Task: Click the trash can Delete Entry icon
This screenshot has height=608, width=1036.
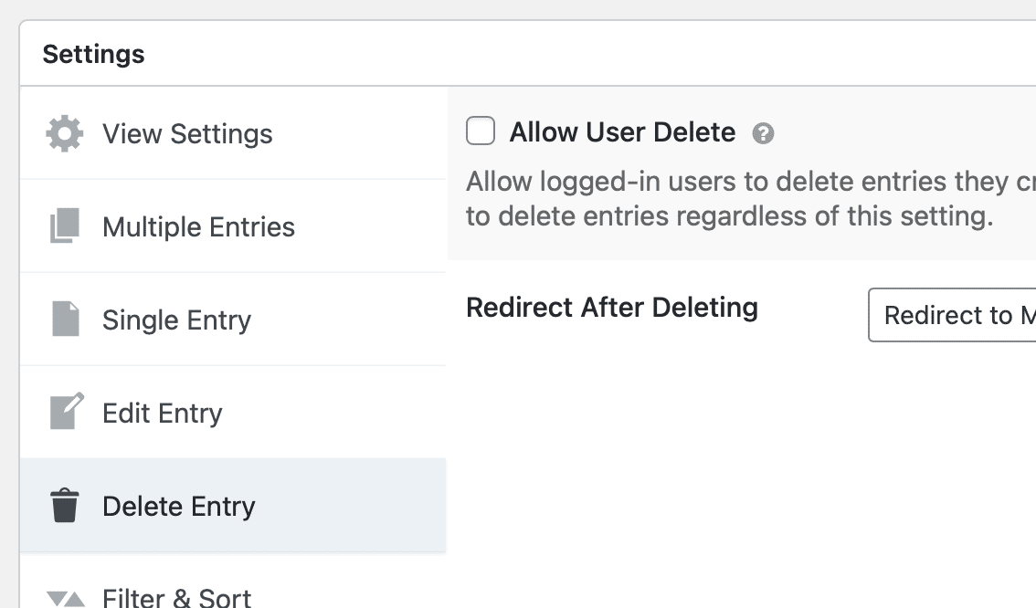Action: [x=65, y=506]
